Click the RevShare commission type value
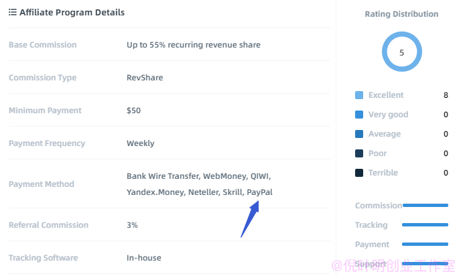Image resolution: width=461 pixels, height=276 pixels. tap(145, 78)
